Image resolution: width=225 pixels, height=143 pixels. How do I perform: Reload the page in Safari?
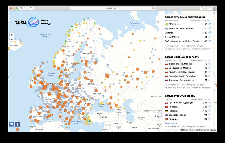point(153,8)
